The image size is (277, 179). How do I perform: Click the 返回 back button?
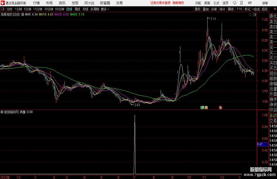[x=264, y=9]
